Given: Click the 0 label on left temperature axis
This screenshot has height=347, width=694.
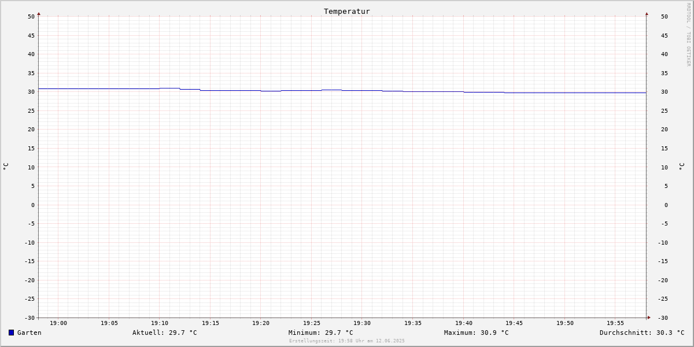Looking at the screenshot, I should pos(33,205).
